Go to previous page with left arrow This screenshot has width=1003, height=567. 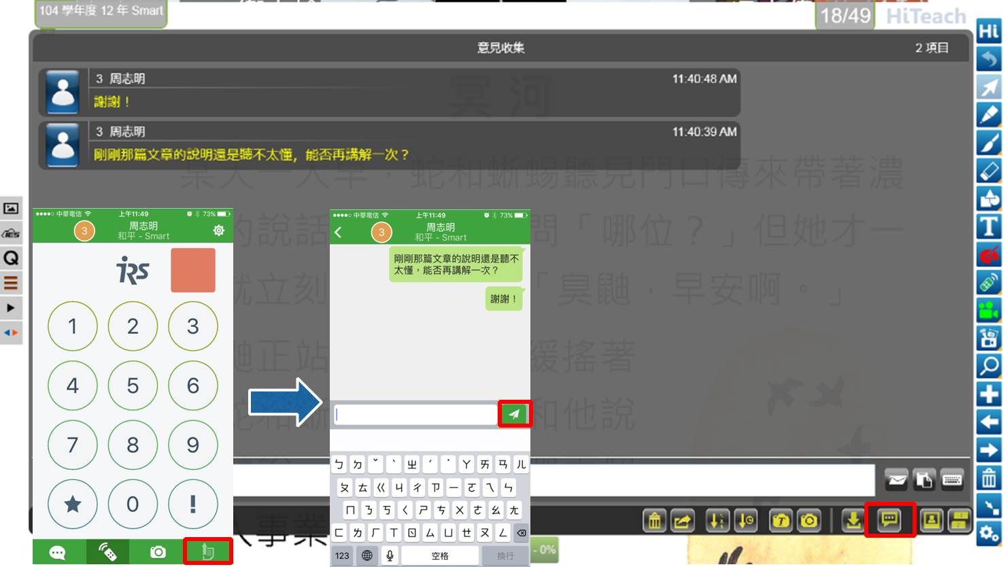pyautogui.click(x=989, y=422)
